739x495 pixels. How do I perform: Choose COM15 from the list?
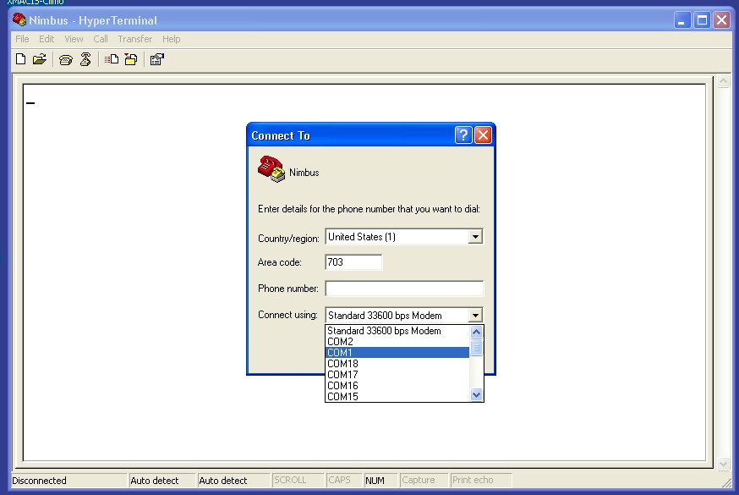click(x=397, y=397)
